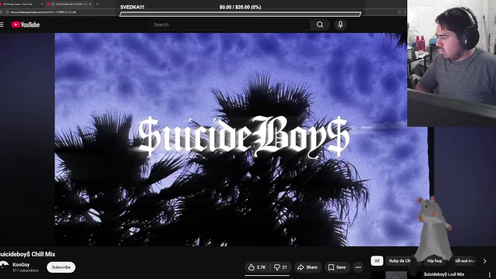
Task: Click the SVEDKA!!! goal label
Action: [x=132, y=7]
